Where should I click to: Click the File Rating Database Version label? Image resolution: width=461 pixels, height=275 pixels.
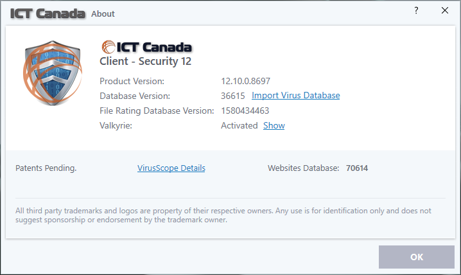(157, 111)
